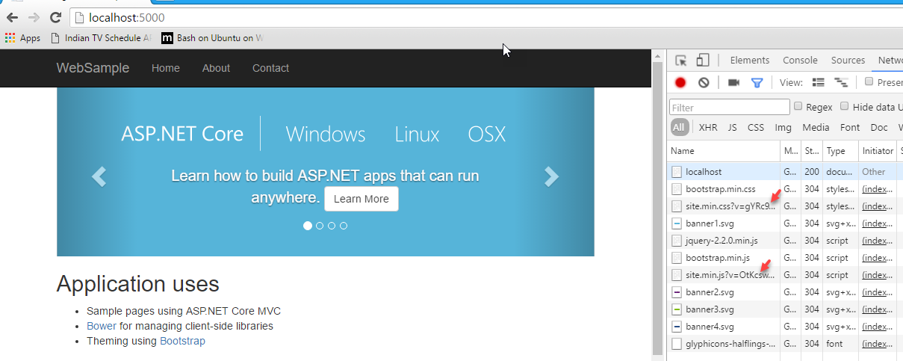Go to previous carousel slide
The height and width of the screenshot is (361, 903).
[x=99, y=176]
